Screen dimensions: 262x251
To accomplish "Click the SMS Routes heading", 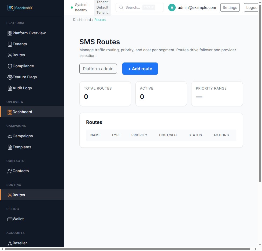I will 99,42.
